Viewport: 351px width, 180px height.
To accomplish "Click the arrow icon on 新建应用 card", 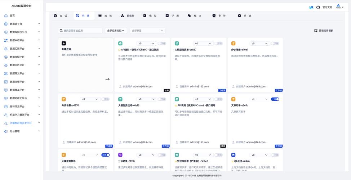I will [x=107, y=79].
